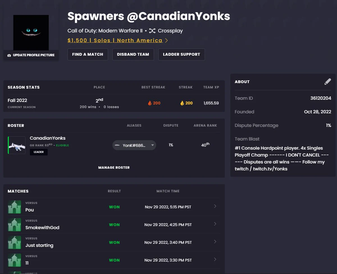Click the ELIGIBLE status label
This screenshot has width=337, height=274.
tap(62, 145)
